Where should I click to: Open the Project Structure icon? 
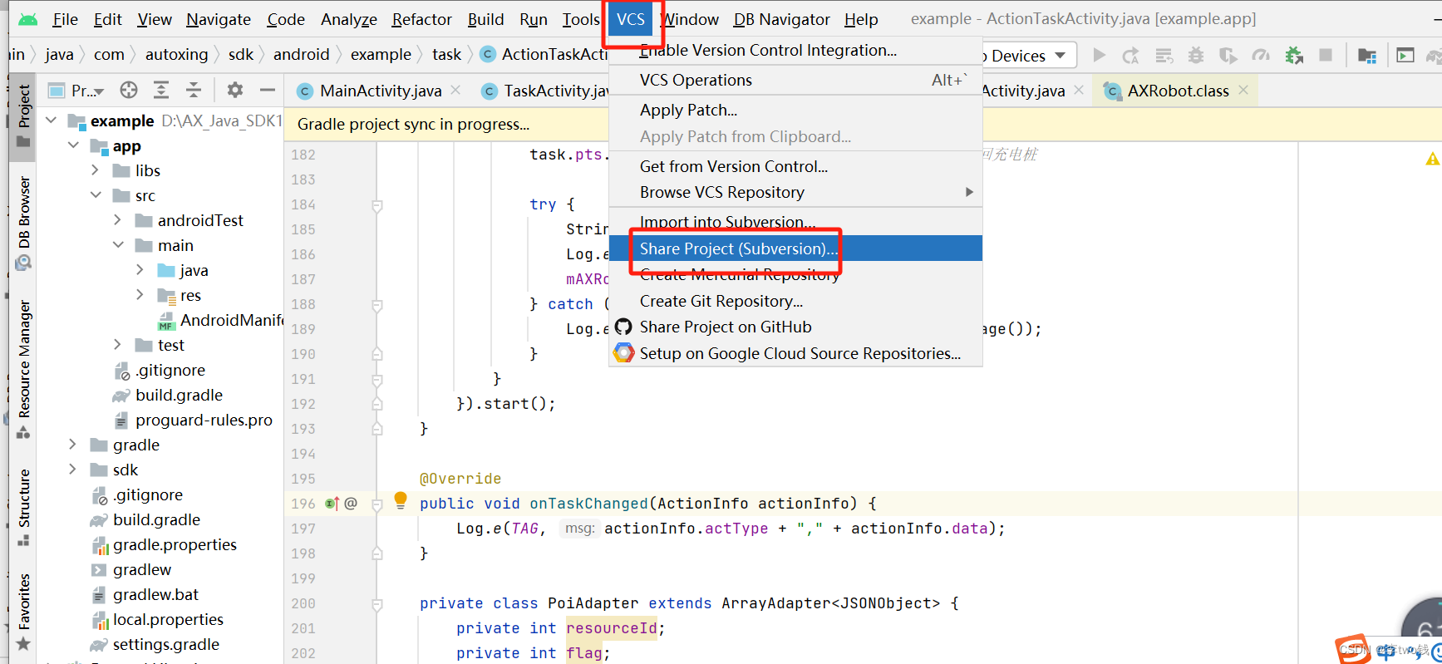pyautogui.click(x=1366, y=56)
